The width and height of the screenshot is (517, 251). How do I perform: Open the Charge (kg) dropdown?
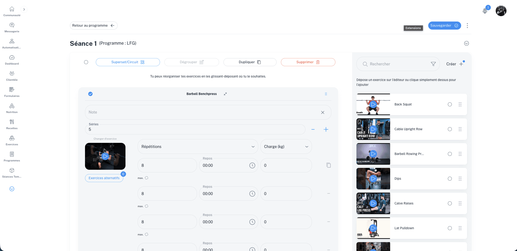coord(286,147)
